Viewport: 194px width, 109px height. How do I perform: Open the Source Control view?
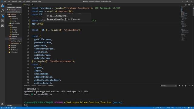[x=2, y=16]
